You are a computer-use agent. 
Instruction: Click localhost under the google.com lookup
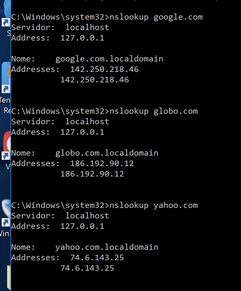tap(87, 27)
